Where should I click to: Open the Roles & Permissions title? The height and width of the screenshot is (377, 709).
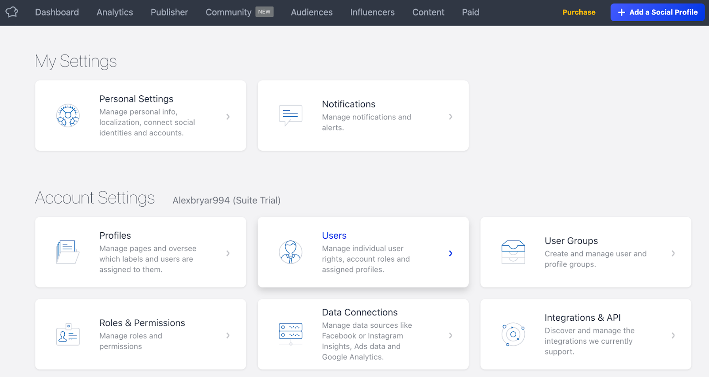pyautogui.click(x=142, y=323)
